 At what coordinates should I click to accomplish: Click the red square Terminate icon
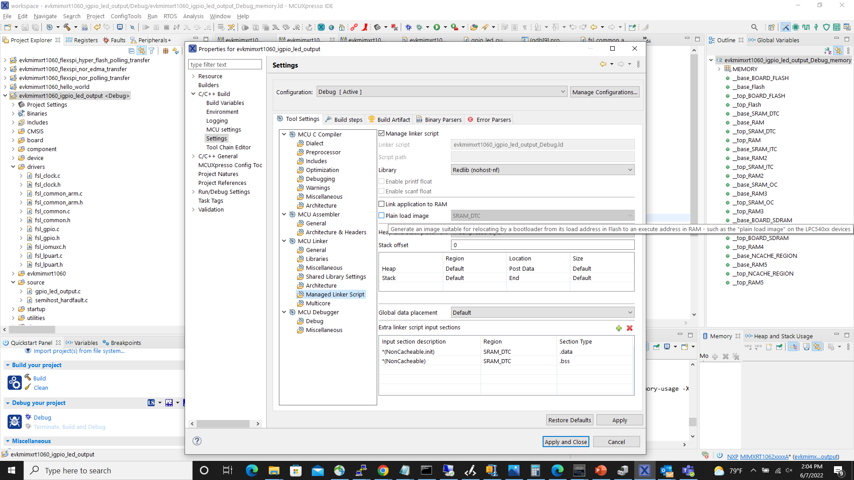[167, 27]
